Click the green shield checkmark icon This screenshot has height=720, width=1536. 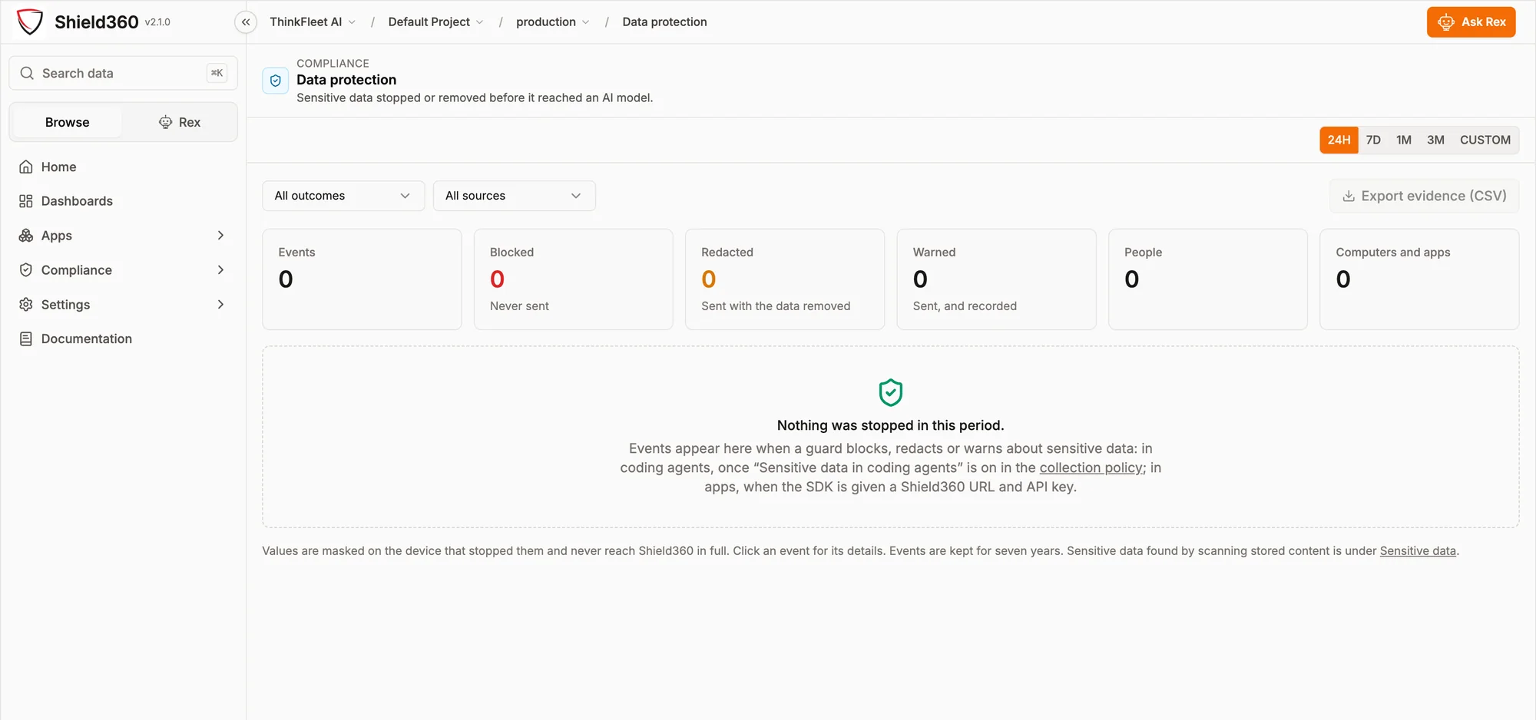891,392
